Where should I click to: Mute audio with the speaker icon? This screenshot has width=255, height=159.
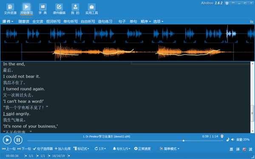(x=233, y=139)
